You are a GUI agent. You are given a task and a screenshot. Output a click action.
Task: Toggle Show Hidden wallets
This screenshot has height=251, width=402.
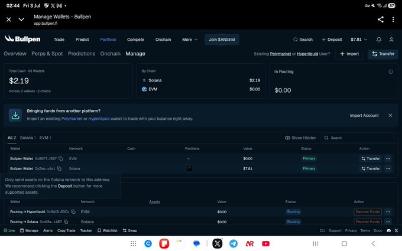[300, 138]
